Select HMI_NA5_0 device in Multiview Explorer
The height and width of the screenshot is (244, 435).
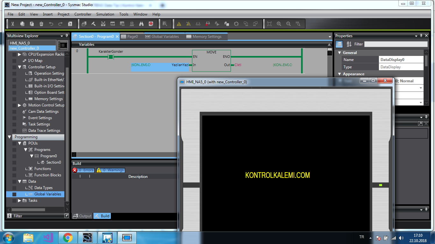coord(32,43)
